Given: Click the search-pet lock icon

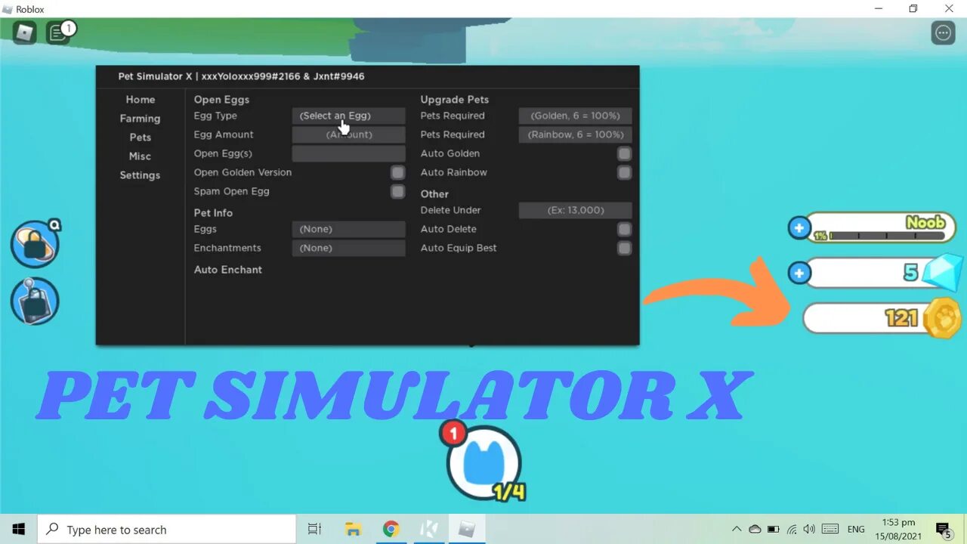Looking at the screenshot, I should [x=35, y=244].
